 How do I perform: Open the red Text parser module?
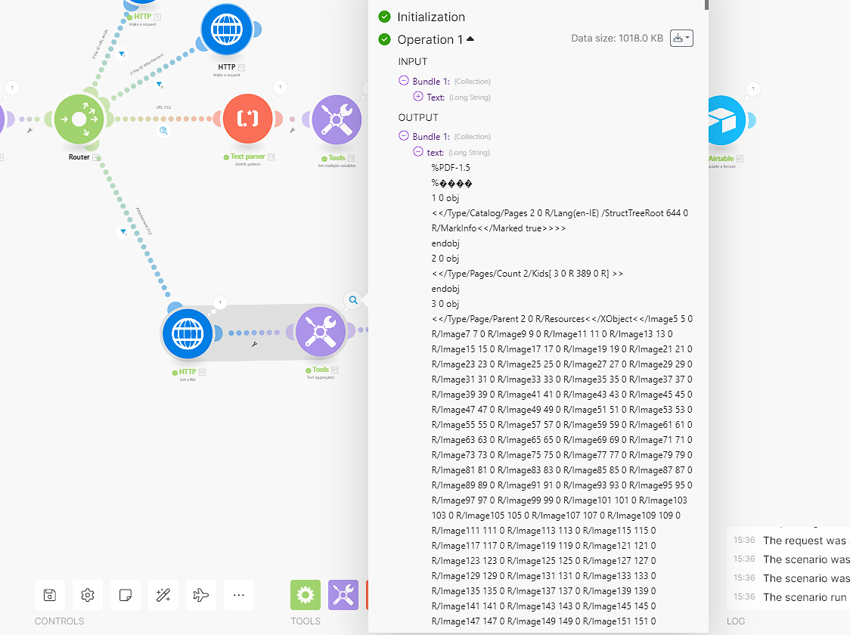pyautogui.click(x=248, y=119)
